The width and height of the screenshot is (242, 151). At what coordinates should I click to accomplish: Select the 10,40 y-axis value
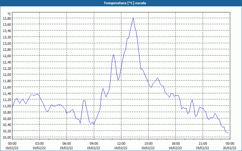7,125
